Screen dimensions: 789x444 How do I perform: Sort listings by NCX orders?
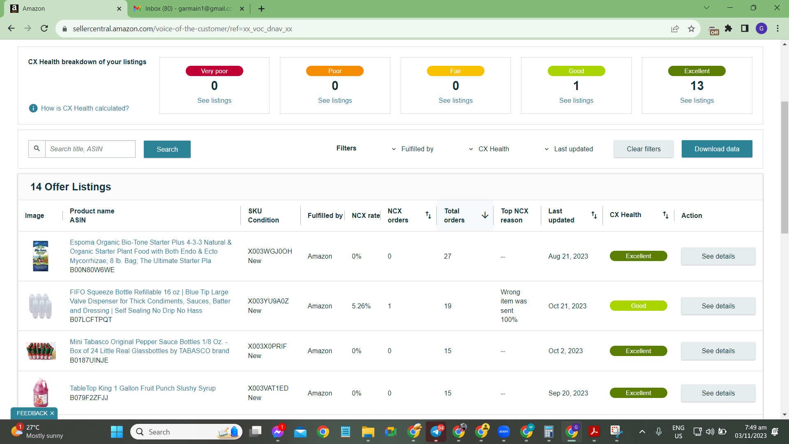428,215
